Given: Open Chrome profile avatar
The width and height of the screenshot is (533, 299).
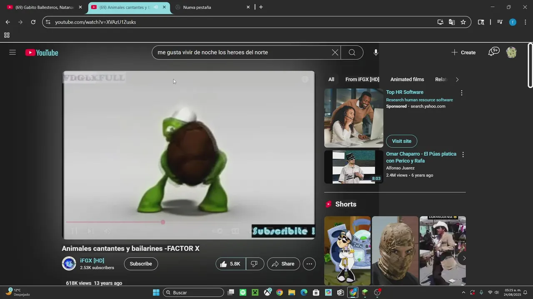Looking at the screenshot, I should pos(513,22).
